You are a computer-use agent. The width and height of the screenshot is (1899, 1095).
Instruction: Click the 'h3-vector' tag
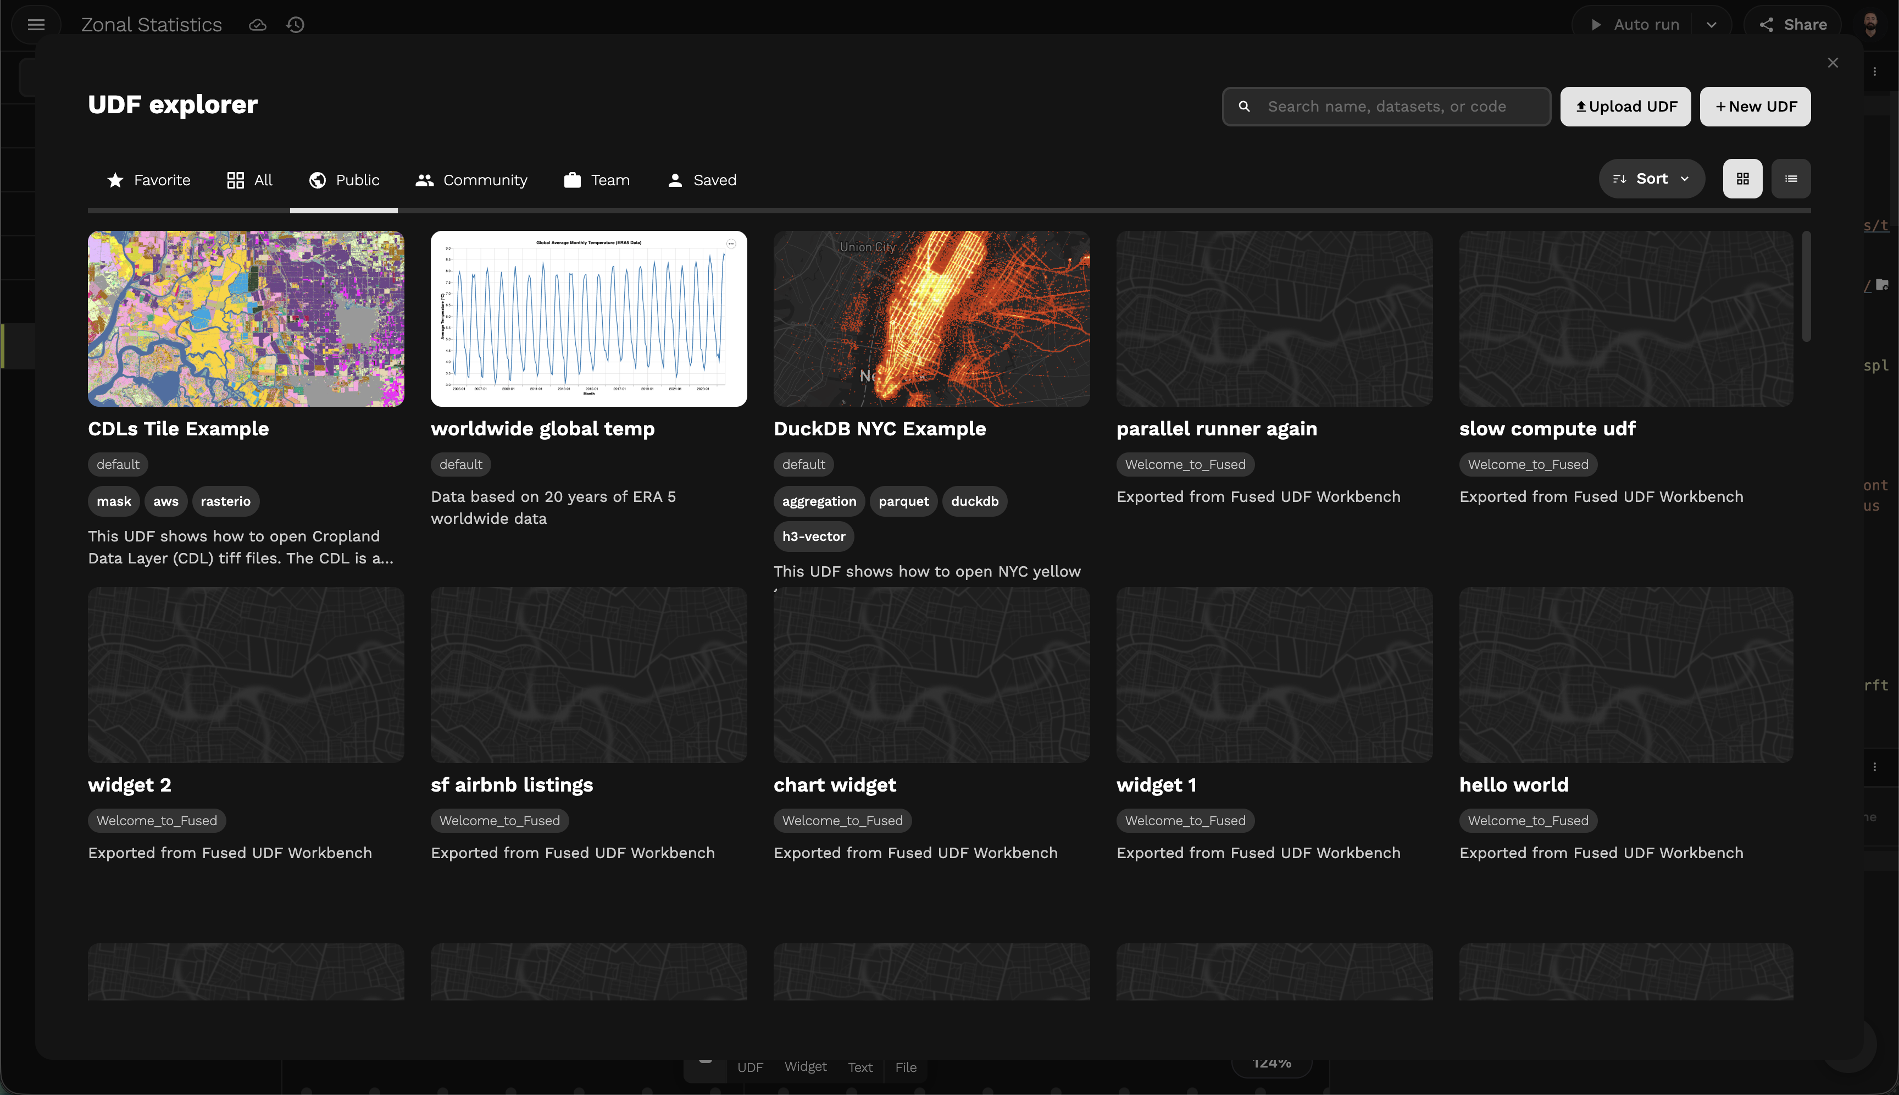813,537
